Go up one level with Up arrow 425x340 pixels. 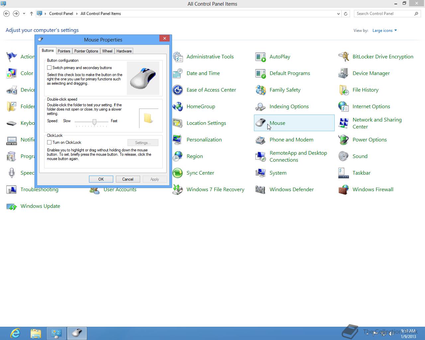(32, 14)
